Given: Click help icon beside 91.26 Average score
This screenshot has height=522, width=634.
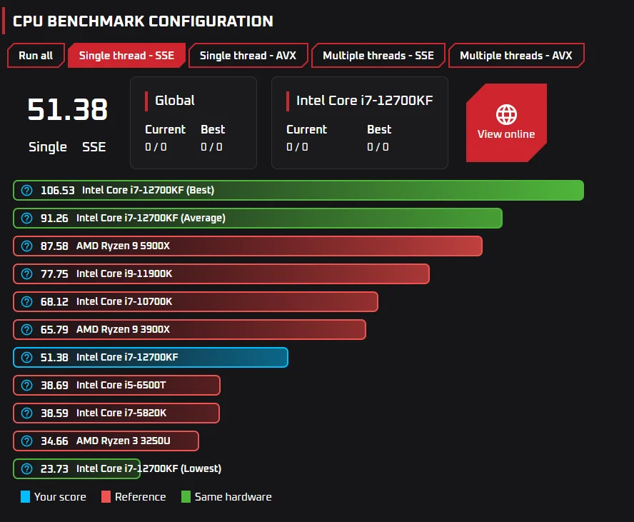Looking at the screenshot, I should coord(26,219).
